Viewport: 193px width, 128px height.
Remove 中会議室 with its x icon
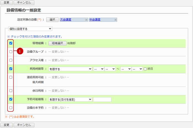(116, 20)
